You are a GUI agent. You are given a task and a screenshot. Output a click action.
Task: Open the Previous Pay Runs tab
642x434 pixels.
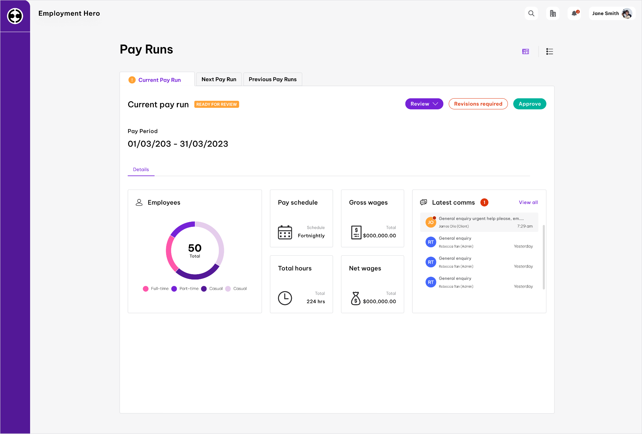click(x=272, y=79)
